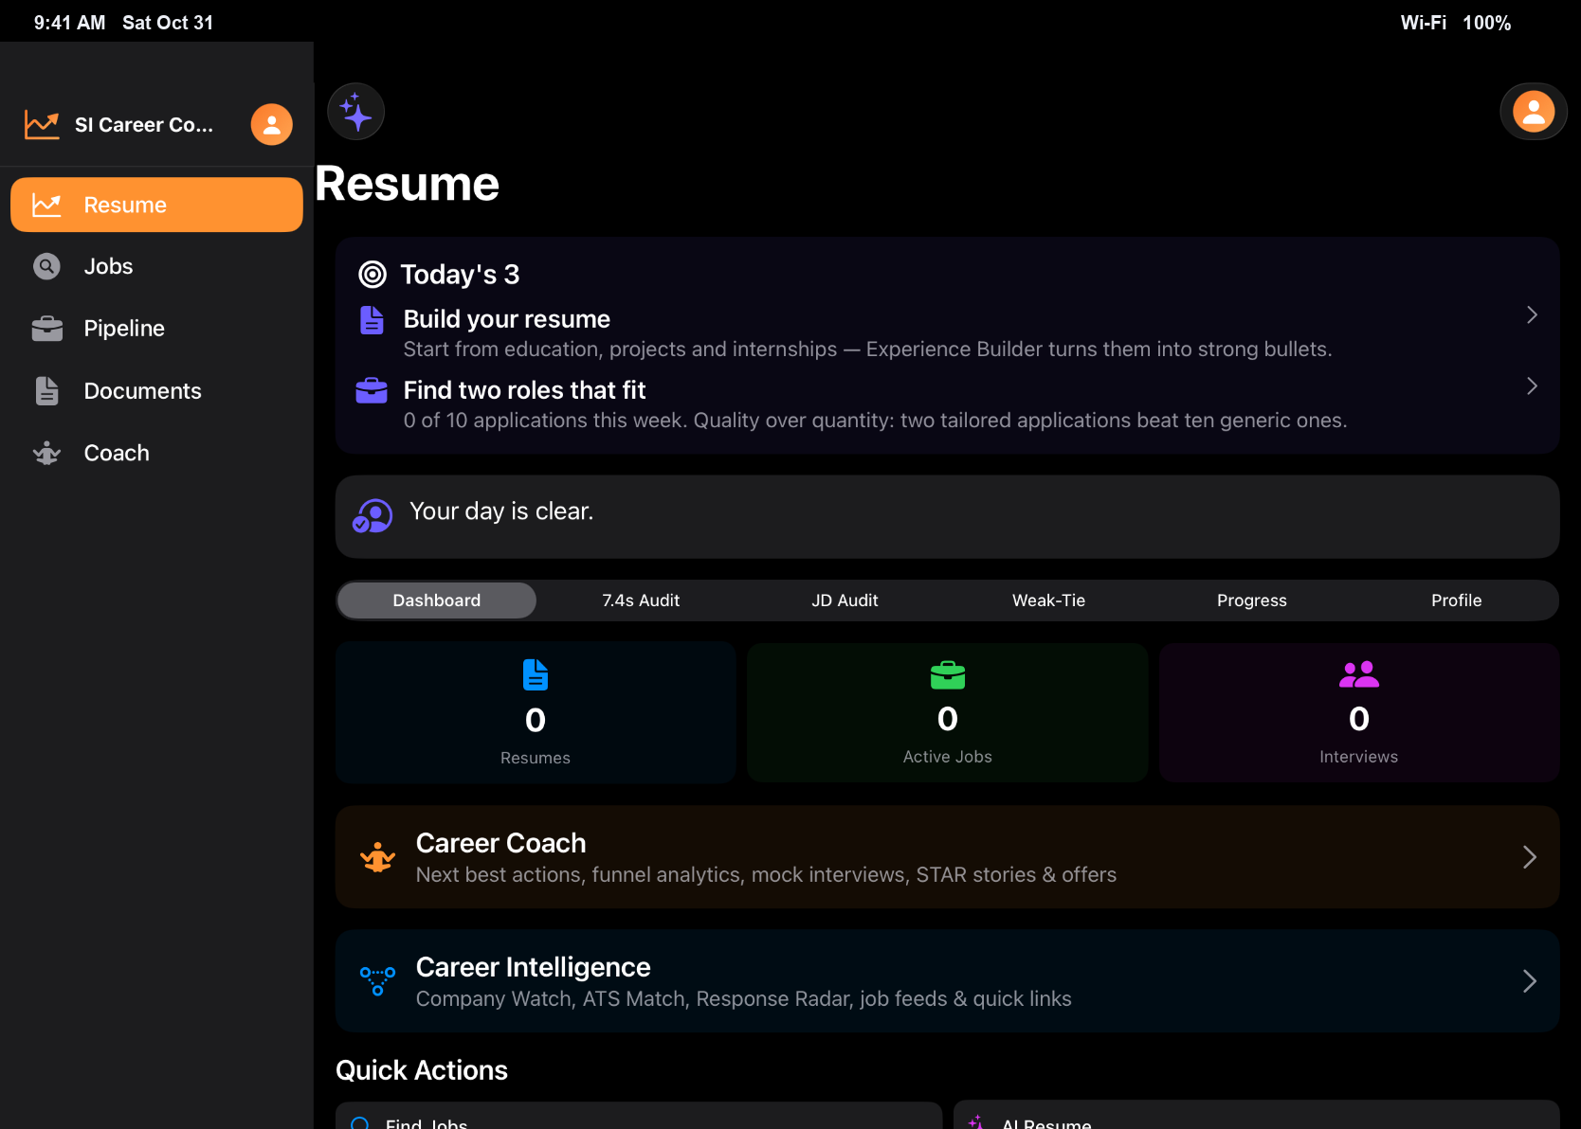The height and width of the screenshot is (1129, 1581).
Task: Tap the sidebar orange account avatar
Action: [271, 124]
